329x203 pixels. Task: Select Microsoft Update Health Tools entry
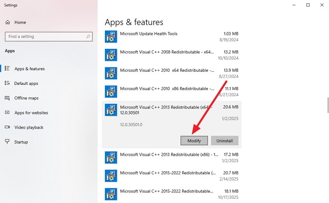click(171, 36)
